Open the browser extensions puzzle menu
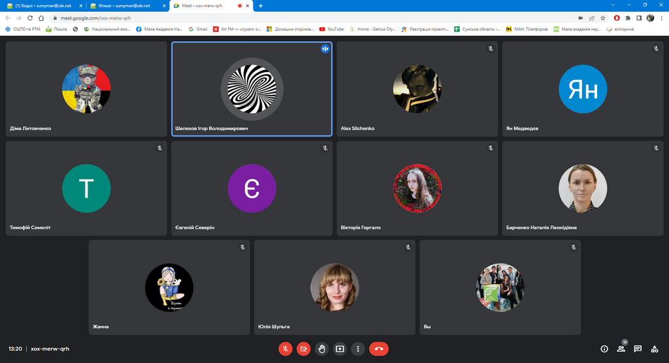669x363 pixels. [628, 18]
